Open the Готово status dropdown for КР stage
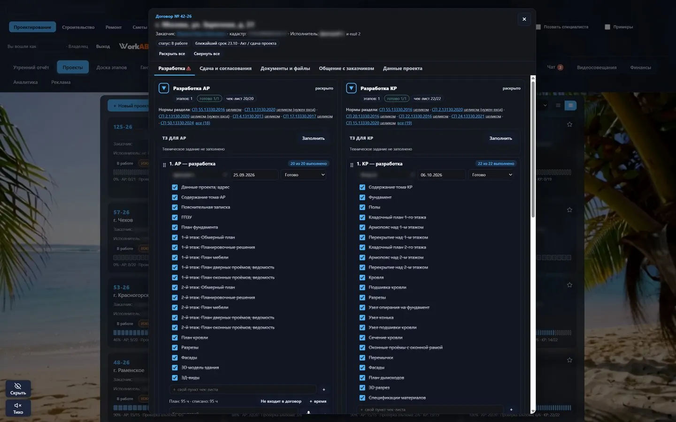The image size is (676, 422). coord(492,175)
